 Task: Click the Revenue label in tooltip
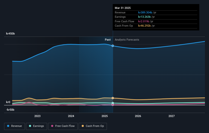[x=120, y=12]
